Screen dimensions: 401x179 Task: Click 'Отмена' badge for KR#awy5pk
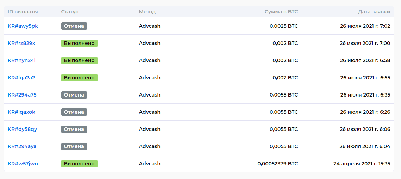click(x=74, y=26)
